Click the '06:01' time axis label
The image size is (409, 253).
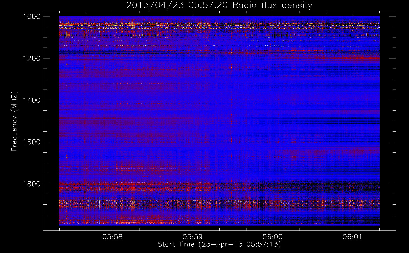[352, 237]
